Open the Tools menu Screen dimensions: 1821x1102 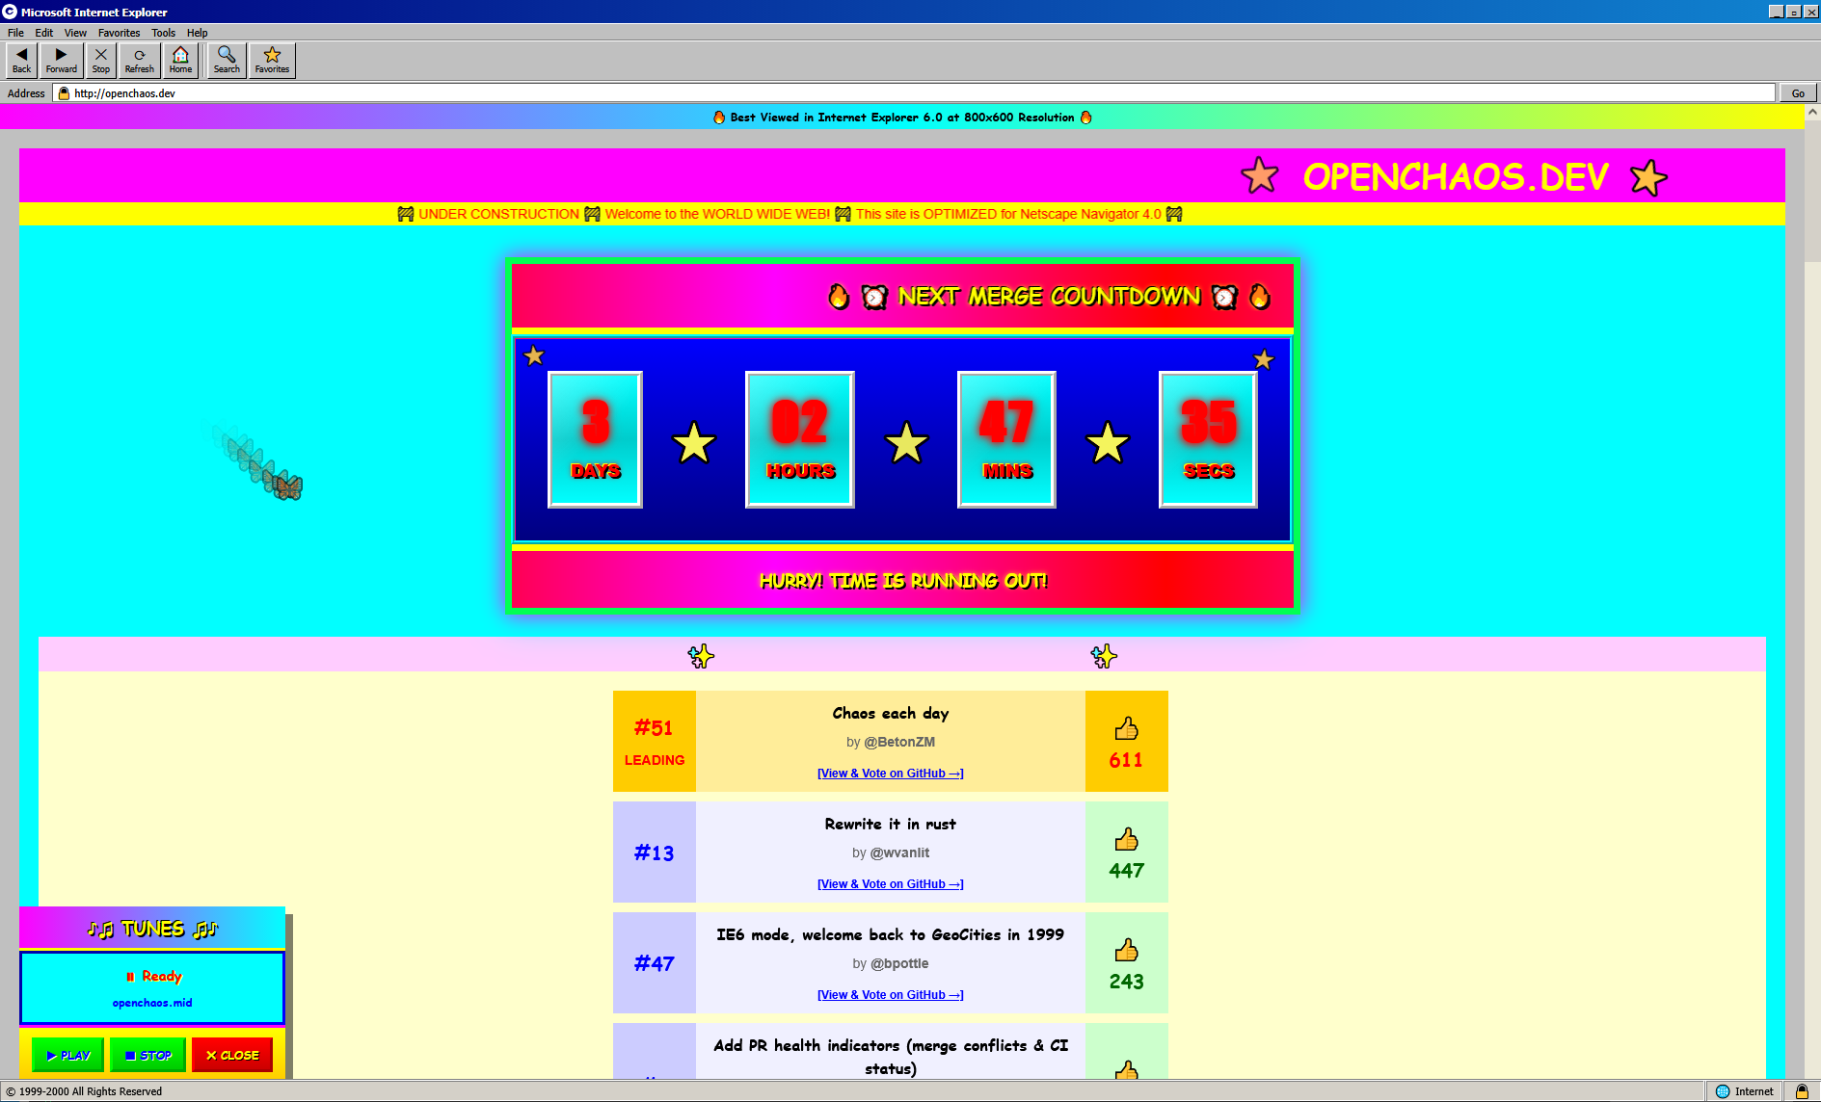click(x=163, y=33)
